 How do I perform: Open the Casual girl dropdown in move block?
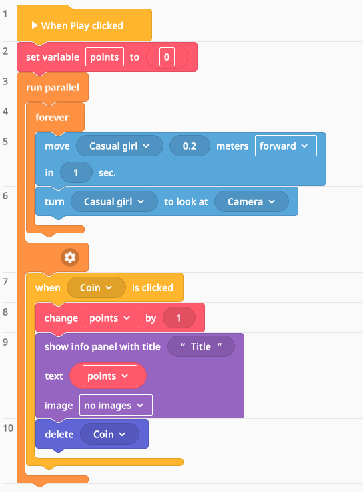[x=119, y=146]
